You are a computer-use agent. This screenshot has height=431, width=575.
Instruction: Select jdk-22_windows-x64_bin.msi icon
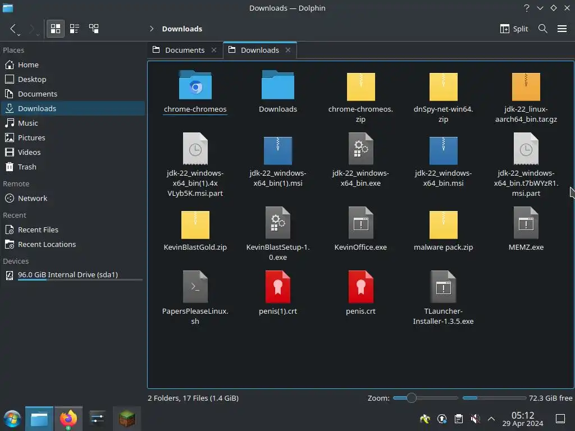click(x=444, y=150)
